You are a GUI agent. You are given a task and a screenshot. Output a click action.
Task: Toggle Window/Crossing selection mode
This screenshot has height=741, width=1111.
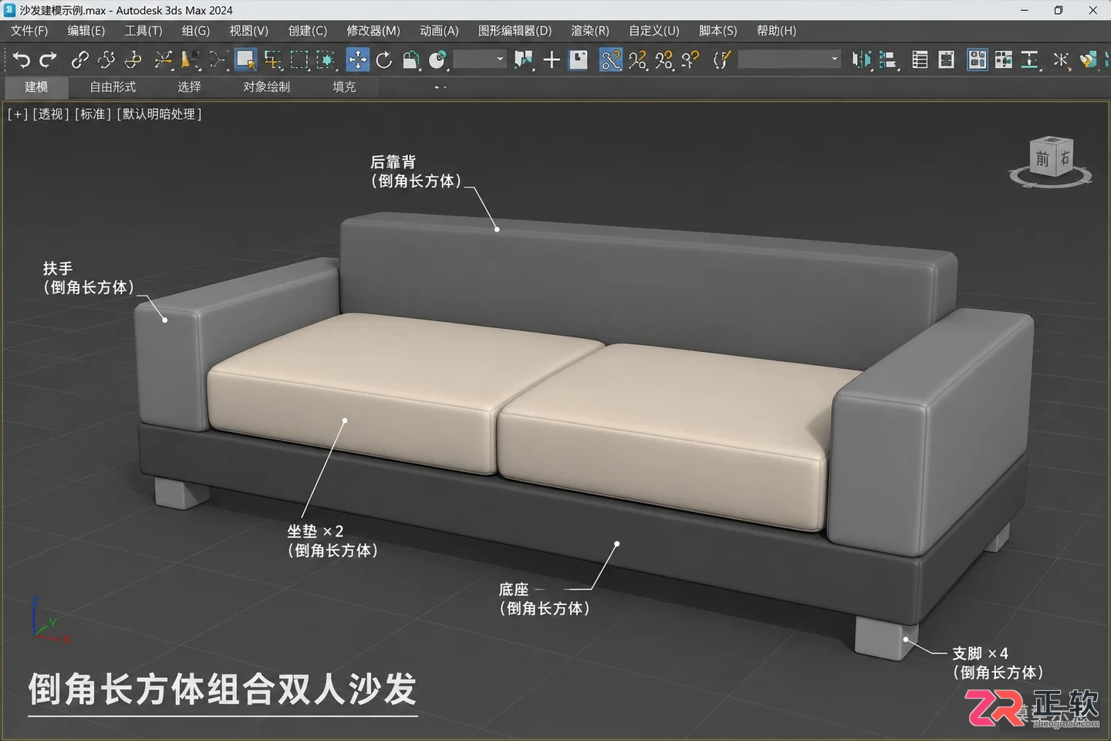(x=327, y=59)
